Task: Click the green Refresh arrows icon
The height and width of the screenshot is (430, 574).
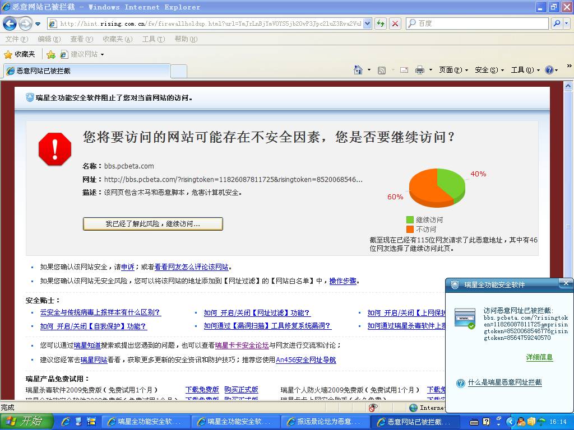Action: 381,24
